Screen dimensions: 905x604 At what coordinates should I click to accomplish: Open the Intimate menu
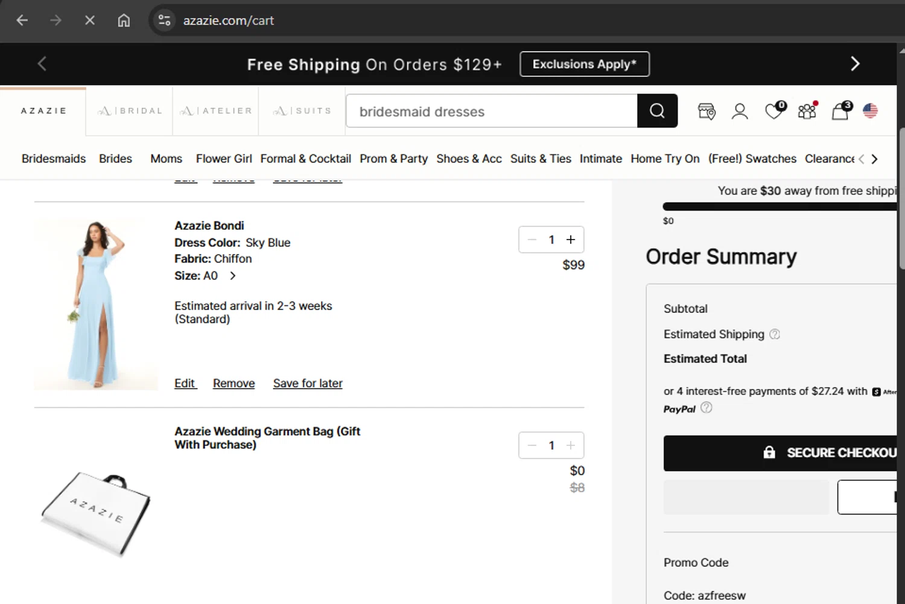pyautogui.click(x=600, y=159)
